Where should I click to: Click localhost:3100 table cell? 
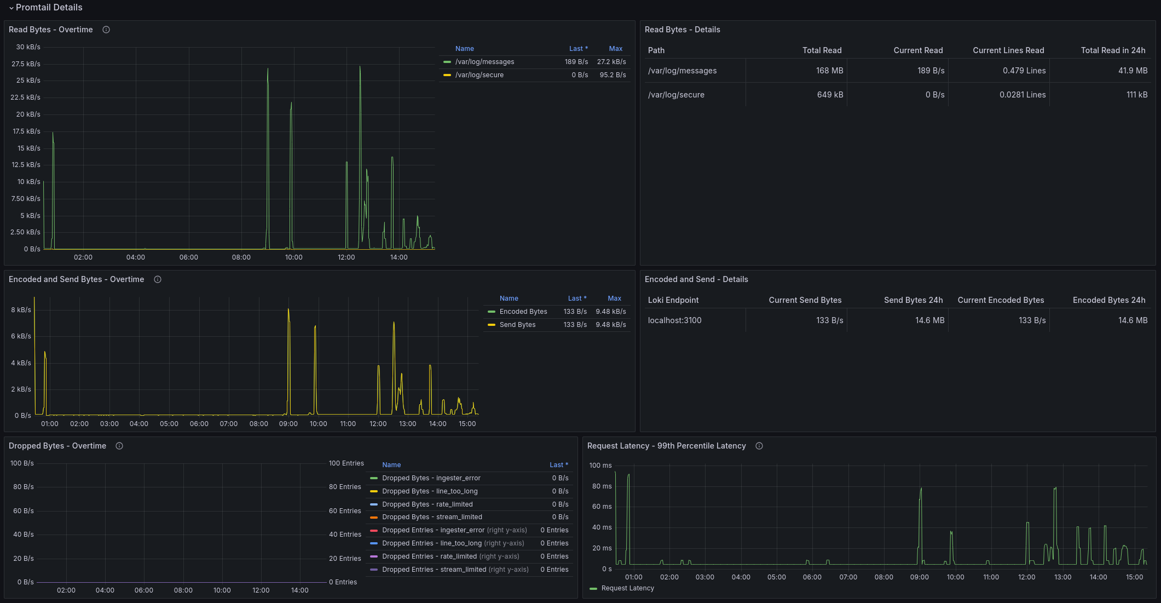(x=674, y=320)
